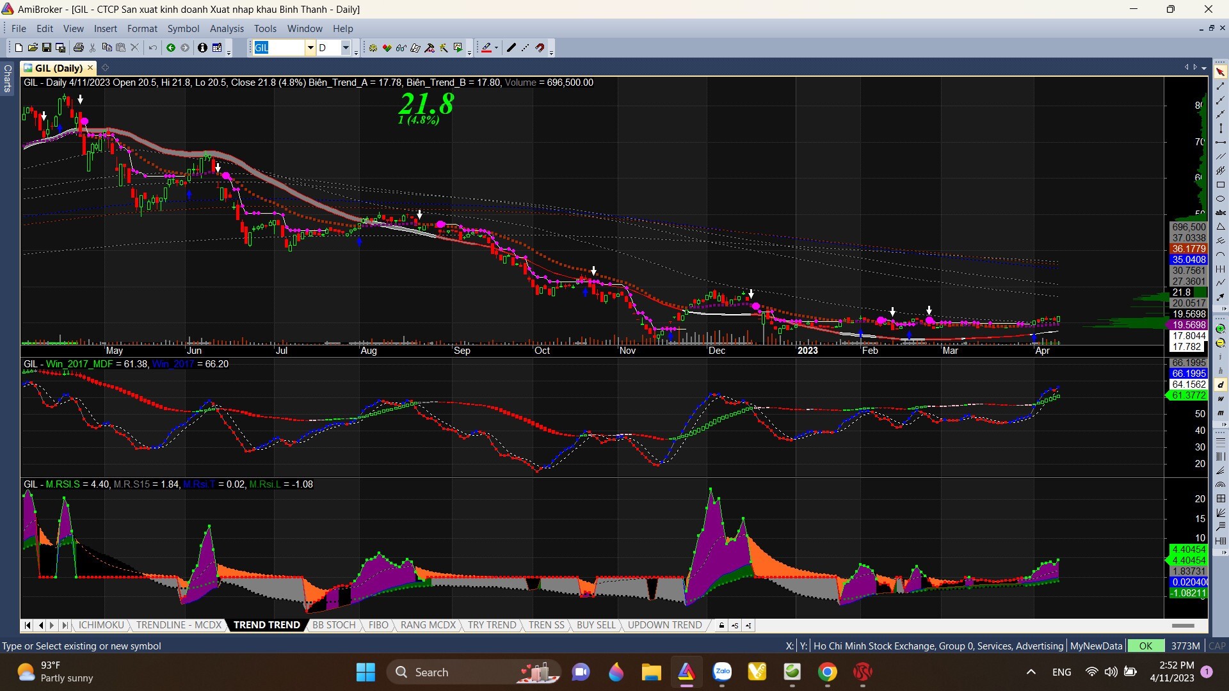Switch to hourly 'h' interval button
Image resolution: width=1229 pixels, height=691 pixels.
click(x=1221, y=370)
